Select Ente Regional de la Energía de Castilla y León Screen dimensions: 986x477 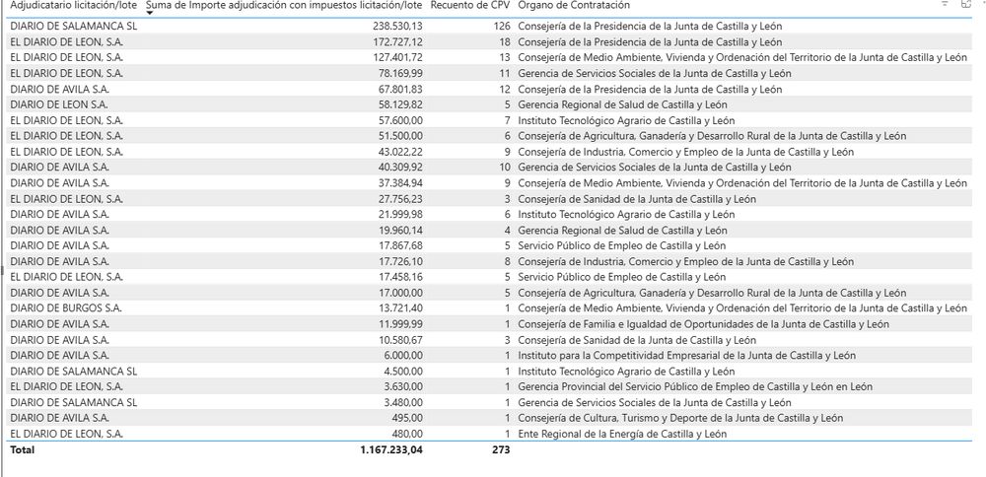(x=622, y=434)
